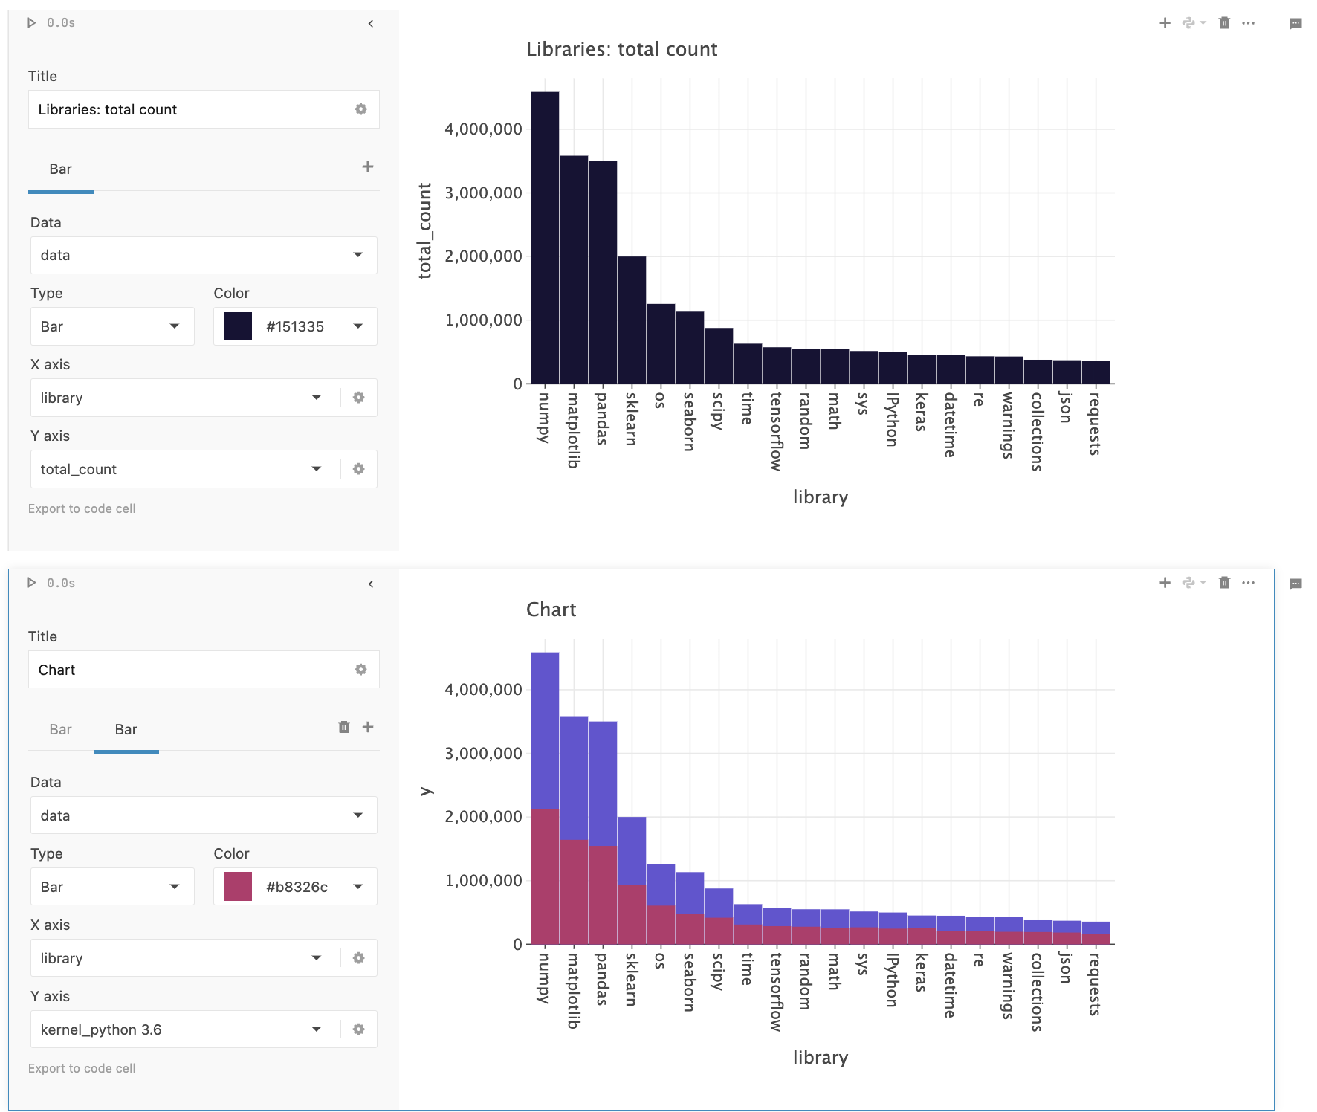Open the #b8326c color dropdown
This screenshot has width=1317, height=1112.
click(x=295, y=887)
